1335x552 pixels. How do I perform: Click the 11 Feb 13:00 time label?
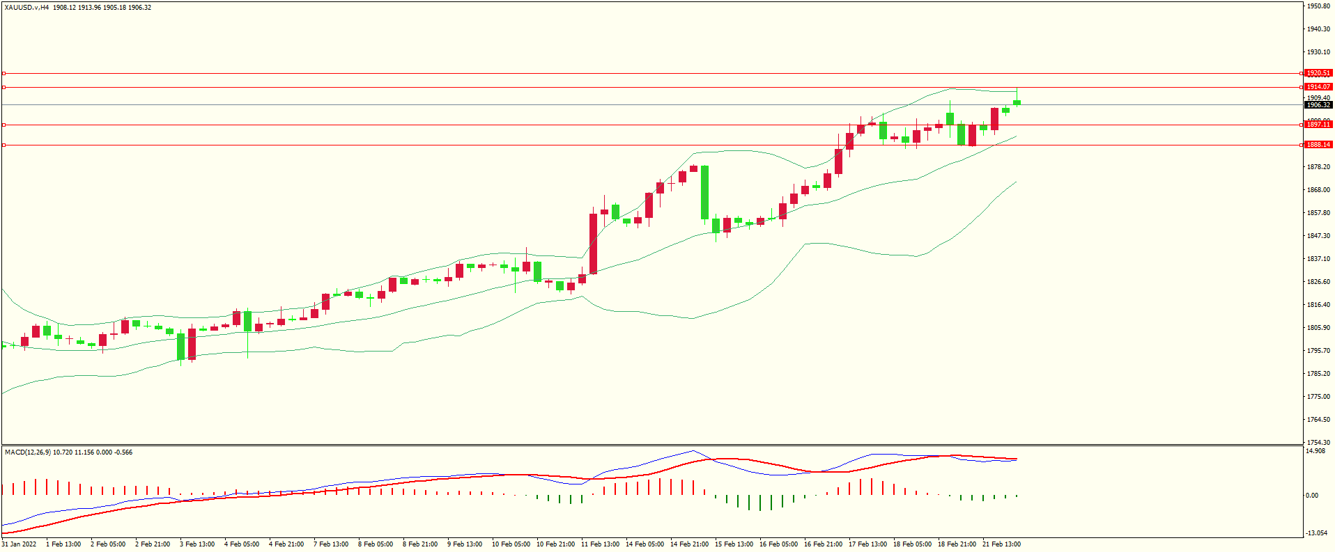click(x=601, y=544)
